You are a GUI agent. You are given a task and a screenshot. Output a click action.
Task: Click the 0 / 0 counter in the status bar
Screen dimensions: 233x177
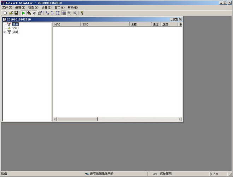tap(214, 174)
